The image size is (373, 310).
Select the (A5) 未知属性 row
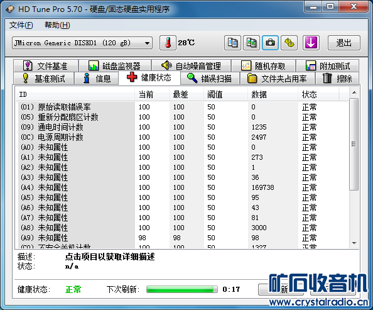click(182, 197)
